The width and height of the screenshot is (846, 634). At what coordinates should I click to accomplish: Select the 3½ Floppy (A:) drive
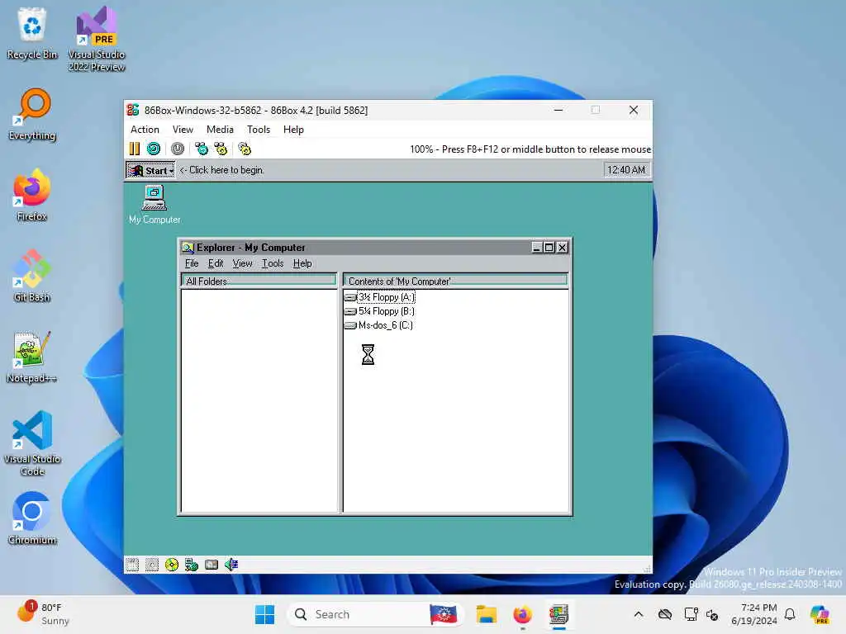point(380,297)
